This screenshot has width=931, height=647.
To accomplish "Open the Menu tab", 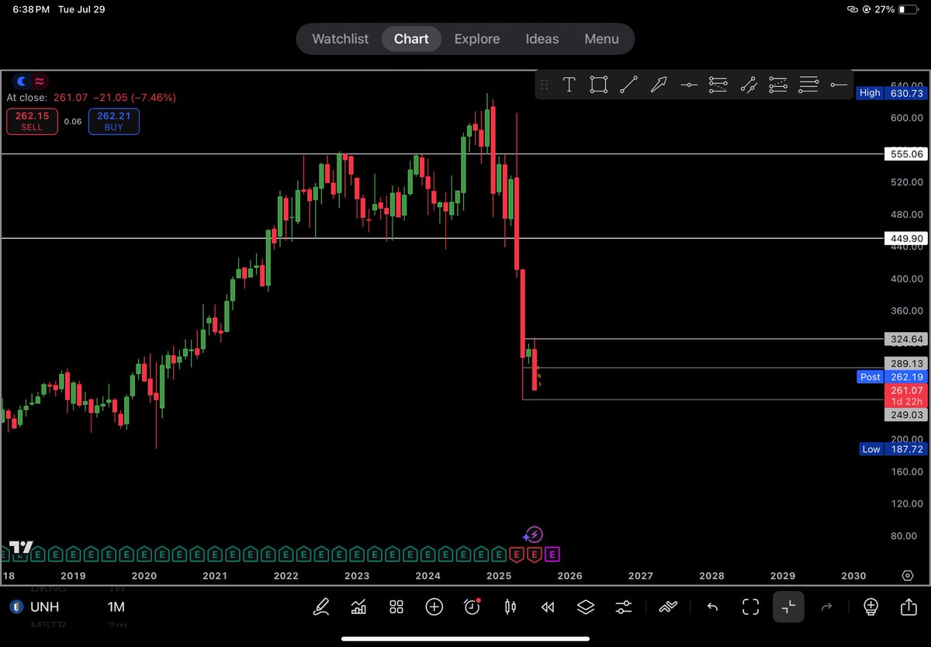I will (602, 39).
